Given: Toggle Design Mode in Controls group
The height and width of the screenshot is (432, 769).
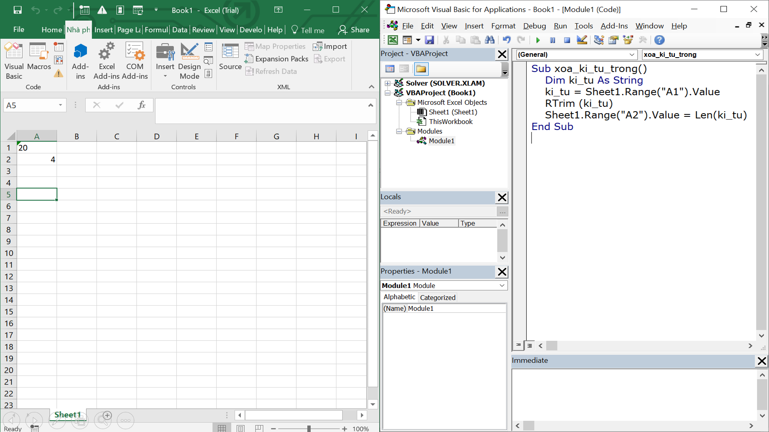Looking at the screenshot, I should (x=189, y=61).
